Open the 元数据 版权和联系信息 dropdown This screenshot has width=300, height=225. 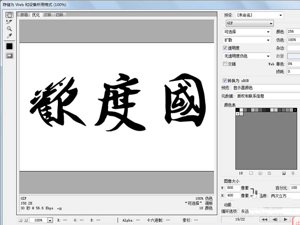[268, 96]
